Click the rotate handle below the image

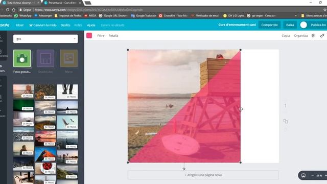point(184,169)
